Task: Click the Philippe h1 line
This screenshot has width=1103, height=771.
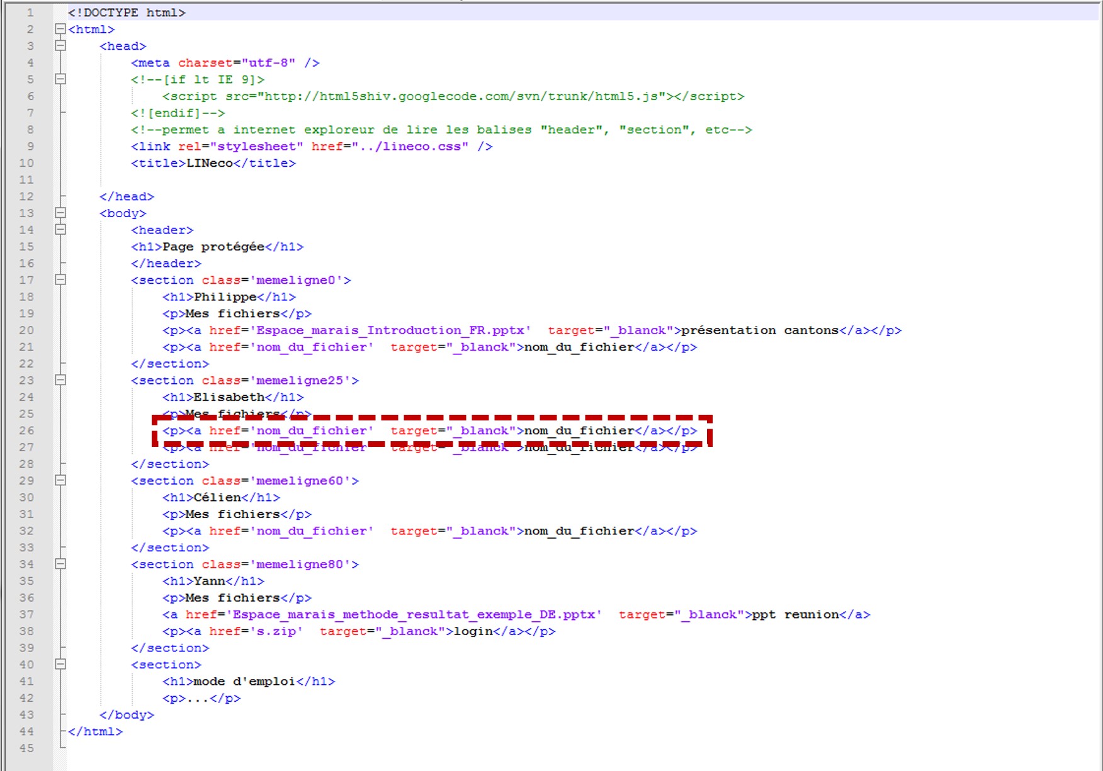Action: tap(229, 296)
